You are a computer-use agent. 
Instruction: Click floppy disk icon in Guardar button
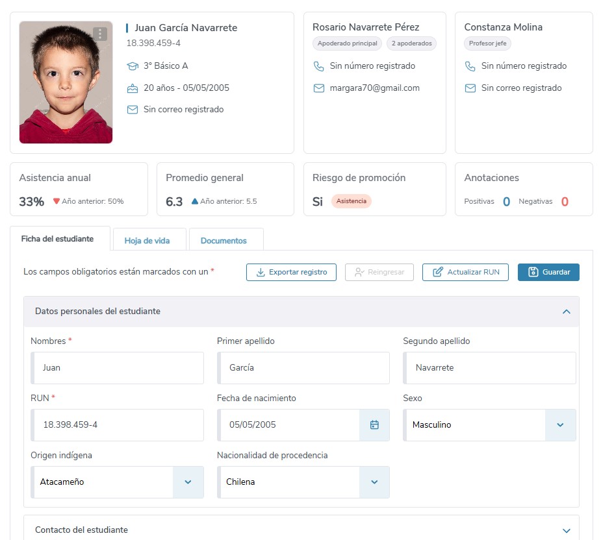533,272
